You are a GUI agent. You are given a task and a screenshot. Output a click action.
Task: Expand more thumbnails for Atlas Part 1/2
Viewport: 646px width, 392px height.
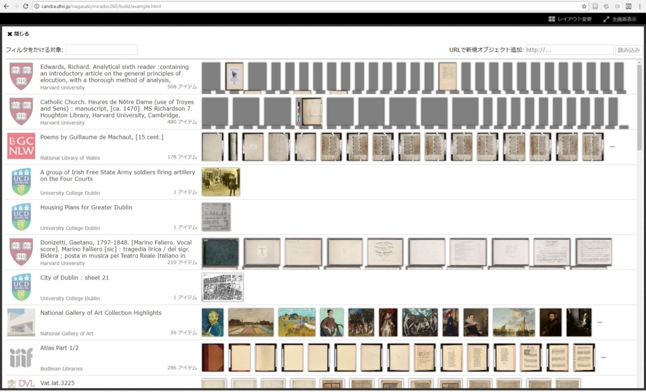[604, 357]
